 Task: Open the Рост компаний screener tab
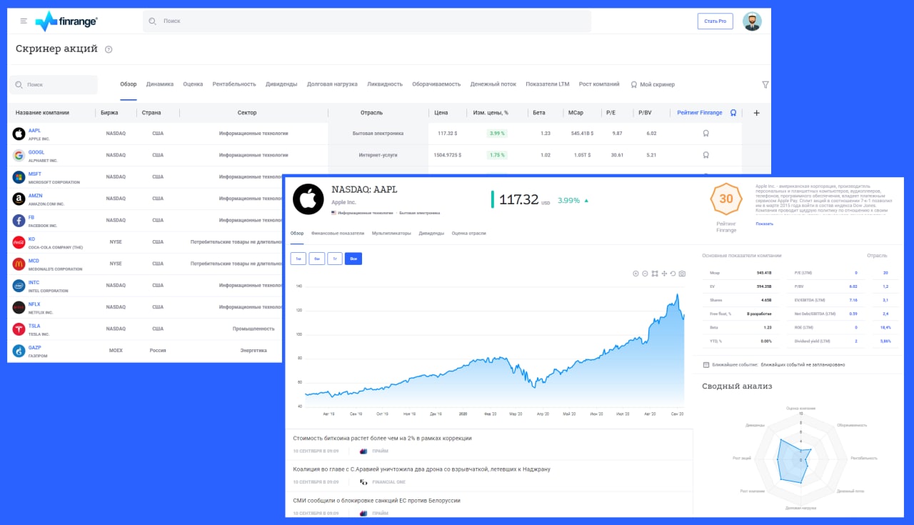(x=599, y=84)
